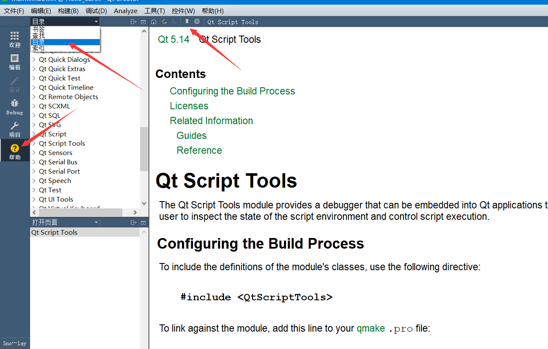This screenshot has width=548, height=349.
Task: Expand the Qt Sensors node
Action: click(x=34, y=153)
